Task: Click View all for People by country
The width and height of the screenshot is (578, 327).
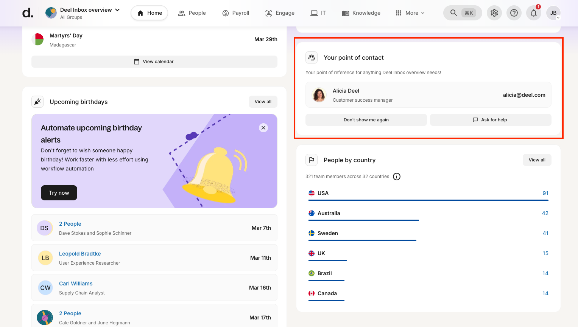Action: (537, 160)
